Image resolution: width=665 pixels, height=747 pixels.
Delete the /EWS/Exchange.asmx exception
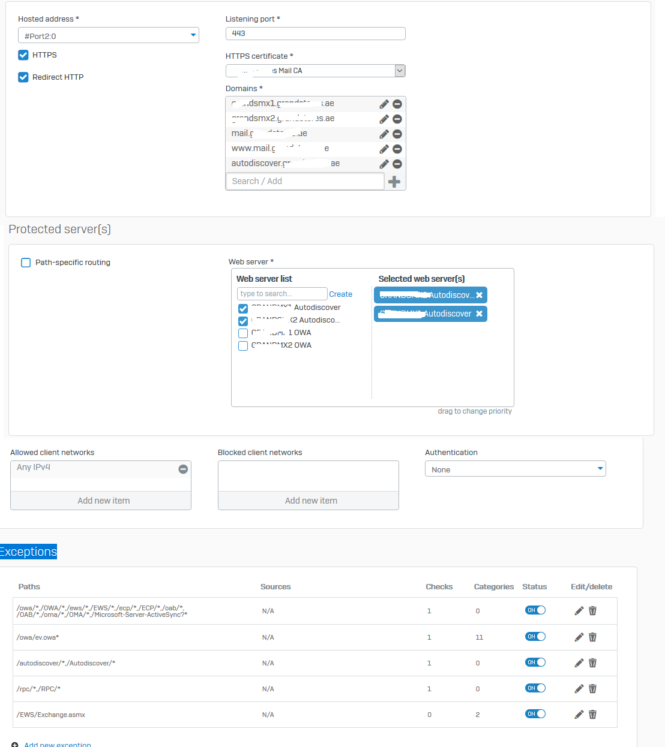click(592, 715)
